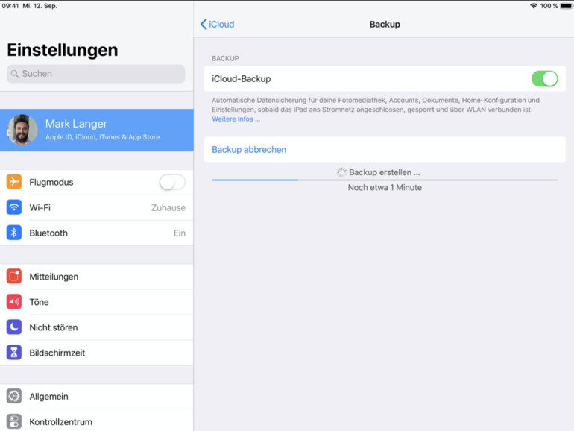Tap the magnifier icon in search field
The image size is (574, 431).
[x=15, y=74]
